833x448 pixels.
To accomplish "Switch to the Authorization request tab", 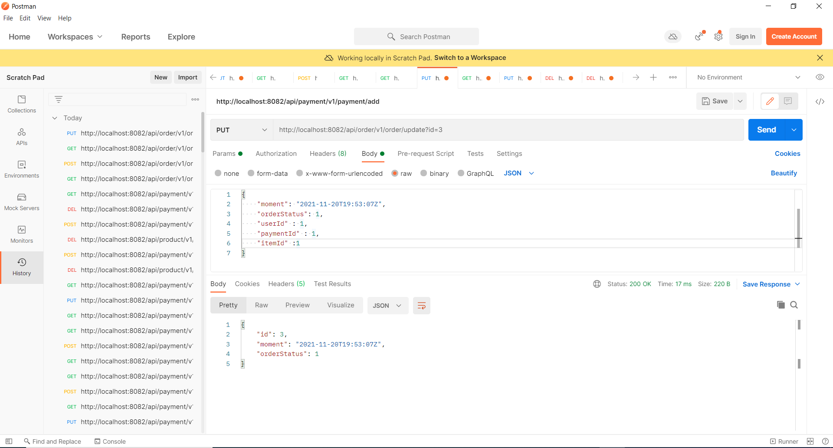I will 276,154.
